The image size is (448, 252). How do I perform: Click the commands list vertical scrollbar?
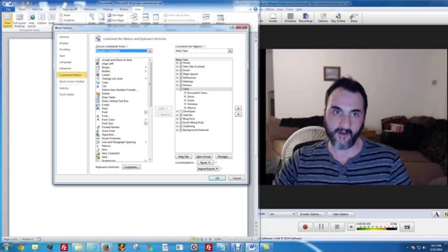coord(150,110)
